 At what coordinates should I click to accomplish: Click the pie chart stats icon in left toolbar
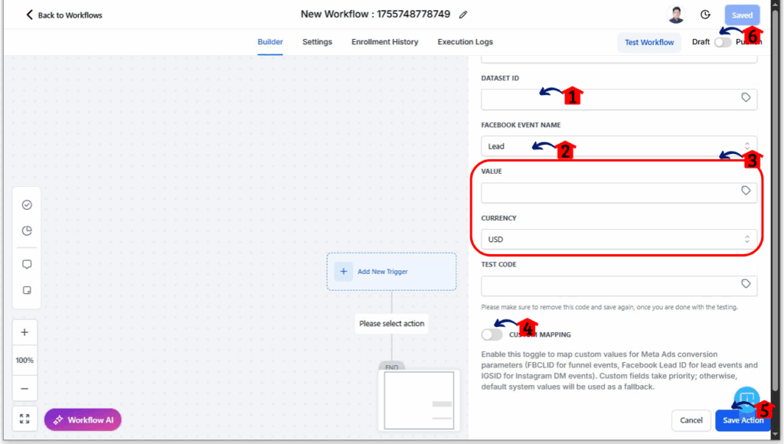pos(27,230)
